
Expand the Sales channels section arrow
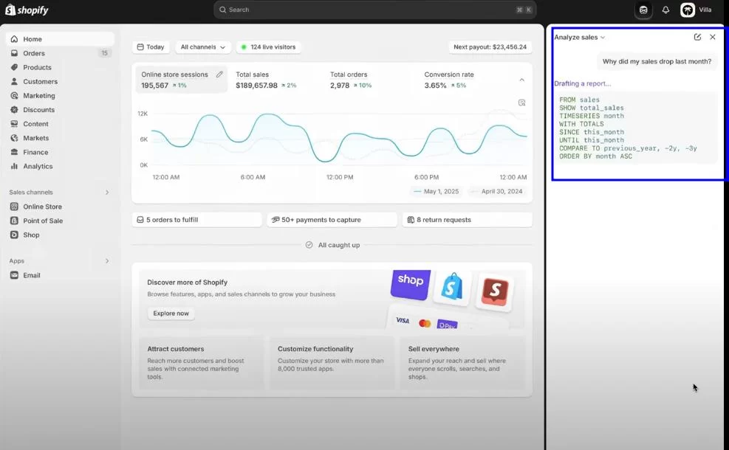(107, 193)
